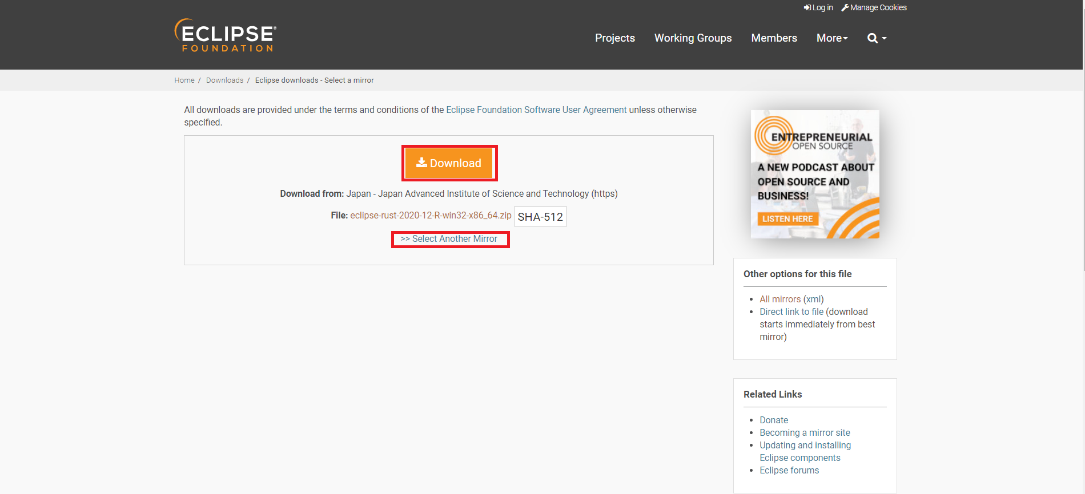1085x494 pixels.
Task: Click the 'Eclipse downloads - Select a mirror' breadcrumb text
Action: [x=314, y=80]
